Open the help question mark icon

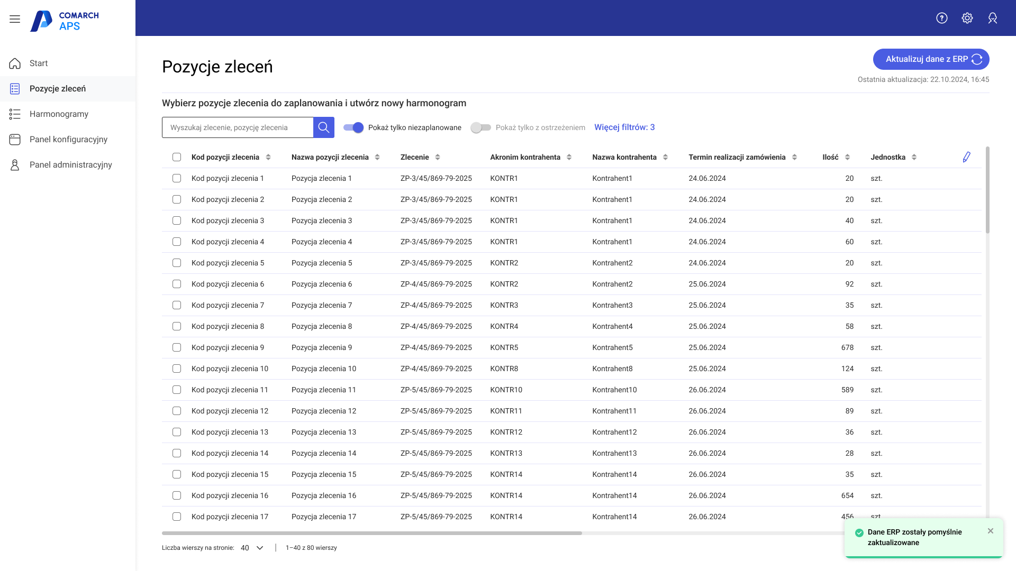941,18
